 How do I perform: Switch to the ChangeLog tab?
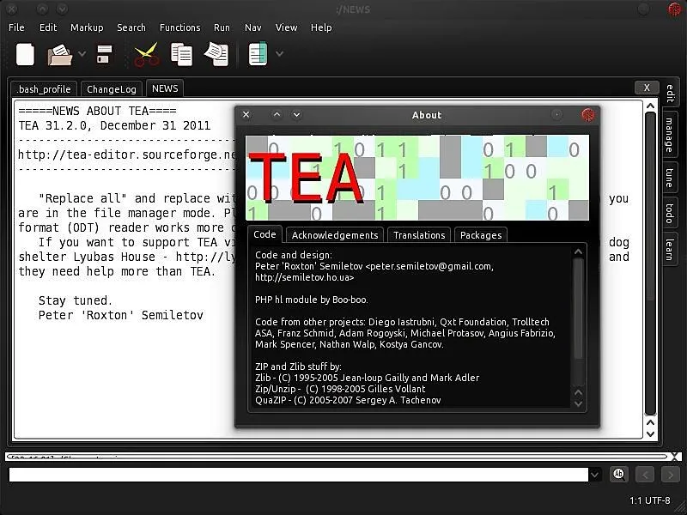click(x=111, y=88)
